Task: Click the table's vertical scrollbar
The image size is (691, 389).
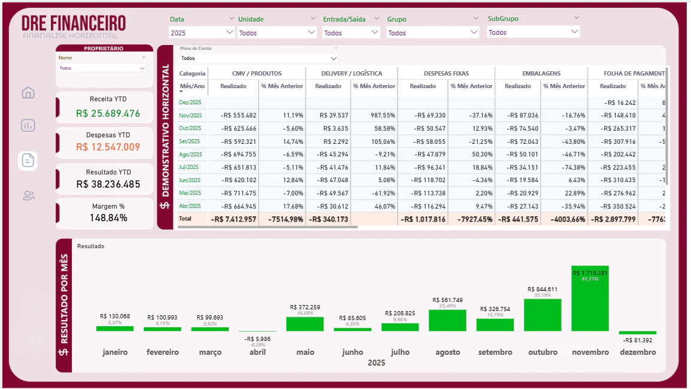Action: [x=667, y=126]
